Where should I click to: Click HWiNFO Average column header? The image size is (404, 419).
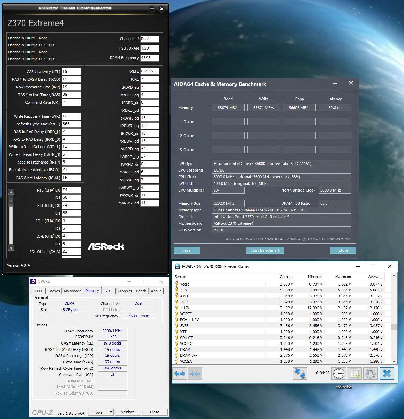click(x=368, y=277)
